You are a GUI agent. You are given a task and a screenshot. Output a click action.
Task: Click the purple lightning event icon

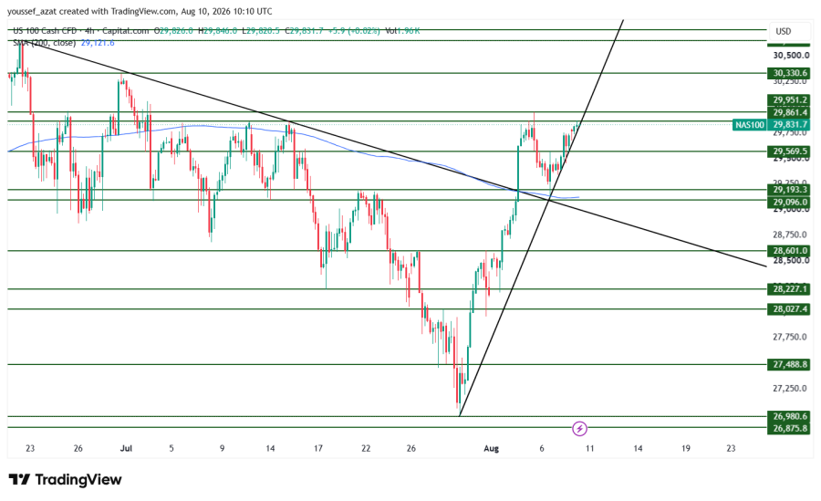[579, 429]
